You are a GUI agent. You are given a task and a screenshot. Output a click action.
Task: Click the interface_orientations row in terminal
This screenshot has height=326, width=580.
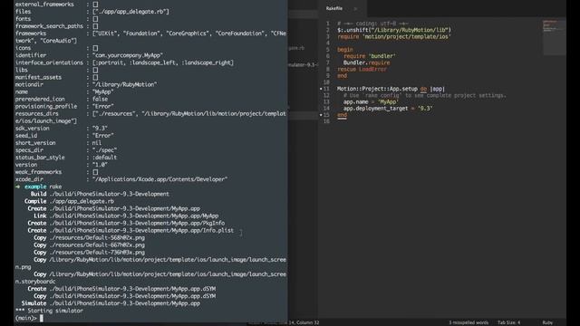(x=124, y=62)
